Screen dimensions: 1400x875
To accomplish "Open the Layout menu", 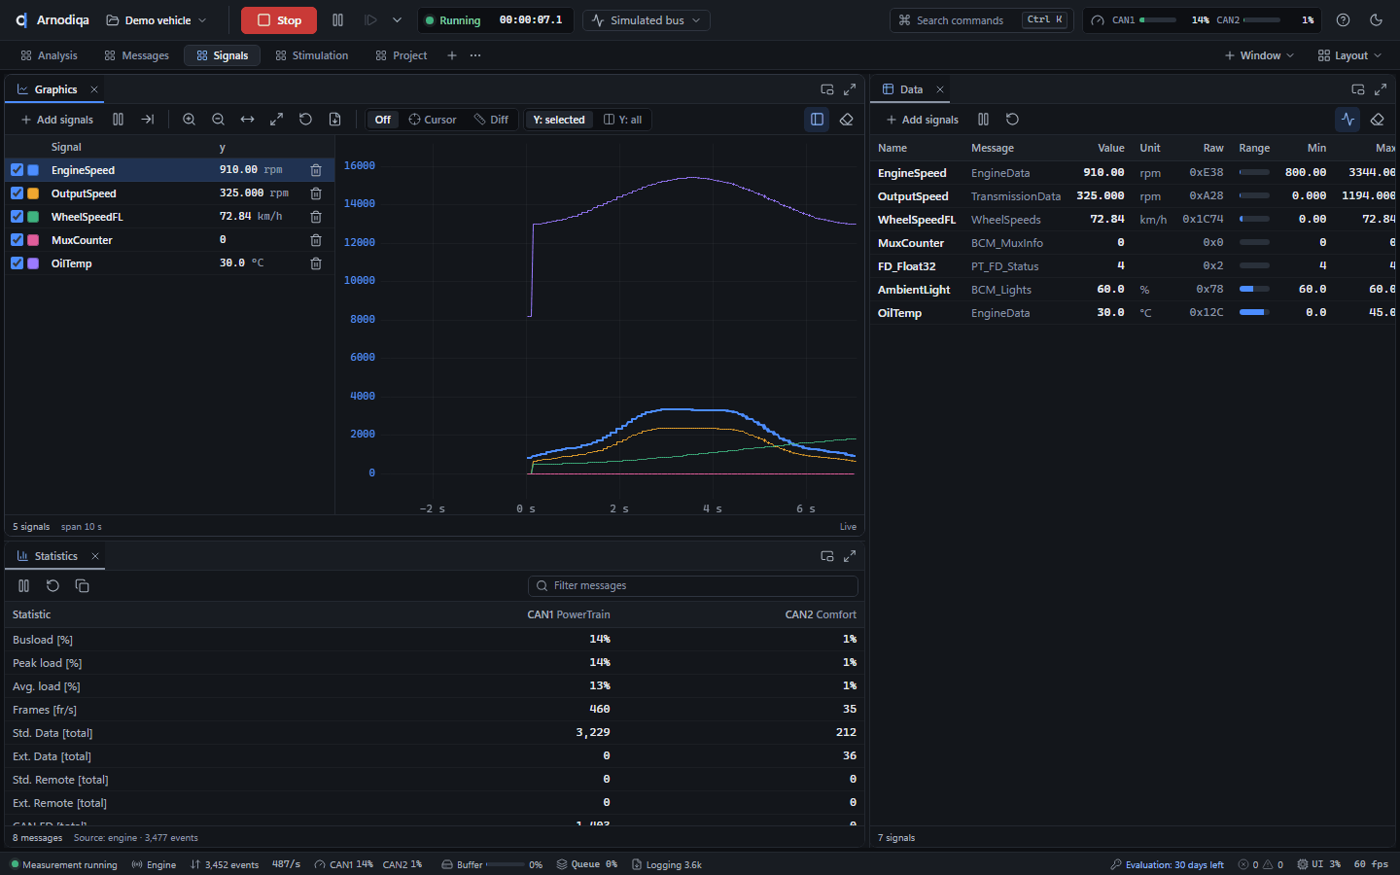I will [1349, 55].
